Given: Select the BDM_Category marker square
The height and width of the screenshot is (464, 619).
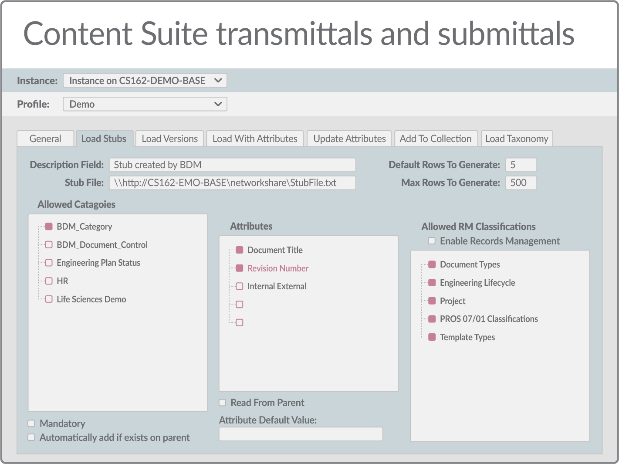Looking at the screenshot, I should tap(48, 226).
